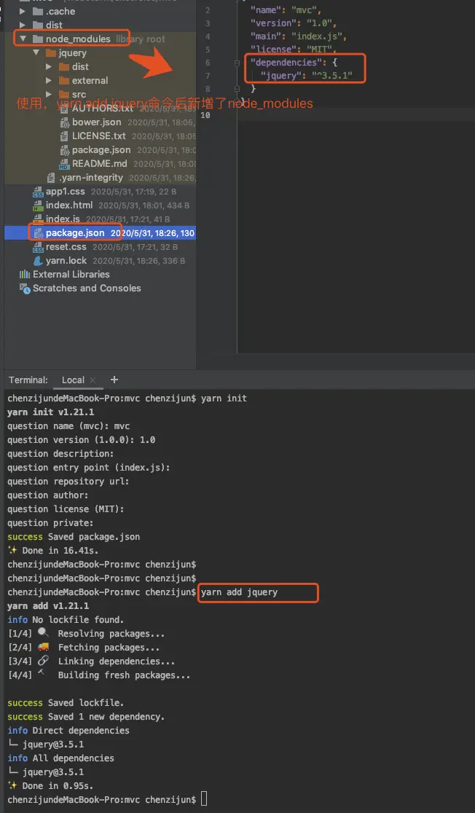
Task: Click the app1.css file icon
Action: pyautogui.click(x=38, y=192)
